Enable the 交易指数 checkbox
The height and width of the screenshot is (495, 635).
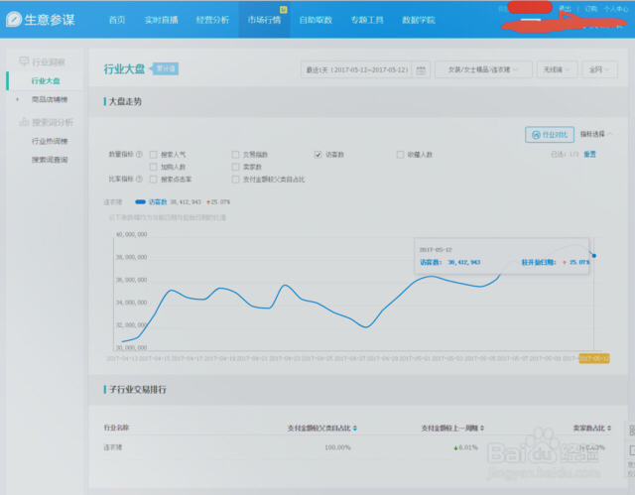(x=235, y=155)
